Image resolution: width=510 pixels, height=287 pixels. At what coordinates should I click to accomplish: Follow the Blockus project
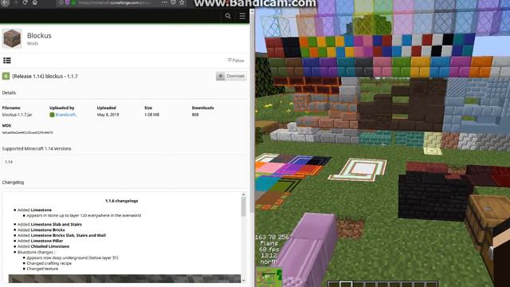pyautogui.click(x=236, y=61)
